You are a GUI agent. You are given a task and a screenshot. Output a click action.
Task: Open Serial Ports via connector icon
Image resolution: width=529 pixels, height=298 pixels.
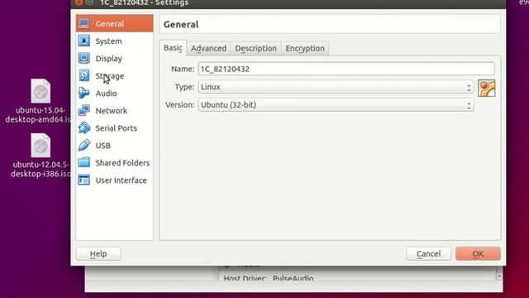[84, 127]
